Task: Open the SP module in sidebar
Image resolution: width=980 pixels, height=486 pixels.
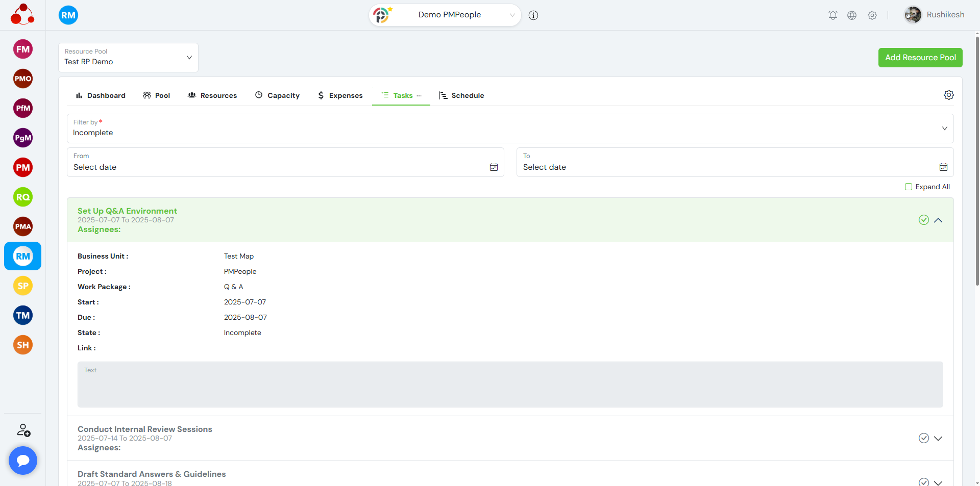Action: coord(23,286)
